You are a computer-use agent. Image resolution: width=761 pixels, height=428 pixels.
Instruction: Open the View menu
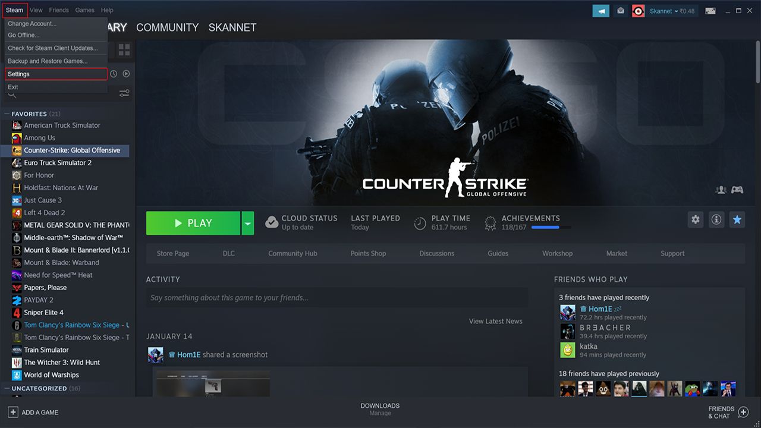(x=36, y=10)
